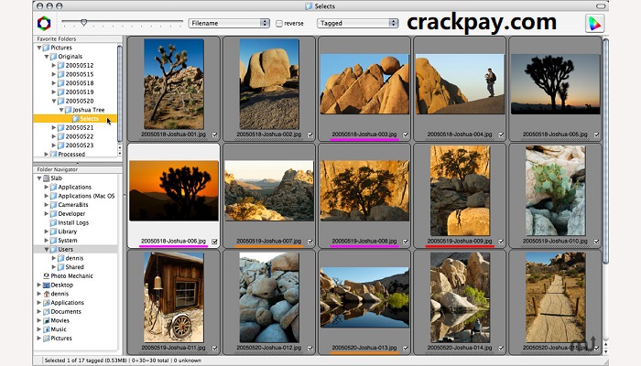The width and height of the screenshot is (641, 366).
Task: Open the Tagged filter dropdown
Action: click(357, 23)
